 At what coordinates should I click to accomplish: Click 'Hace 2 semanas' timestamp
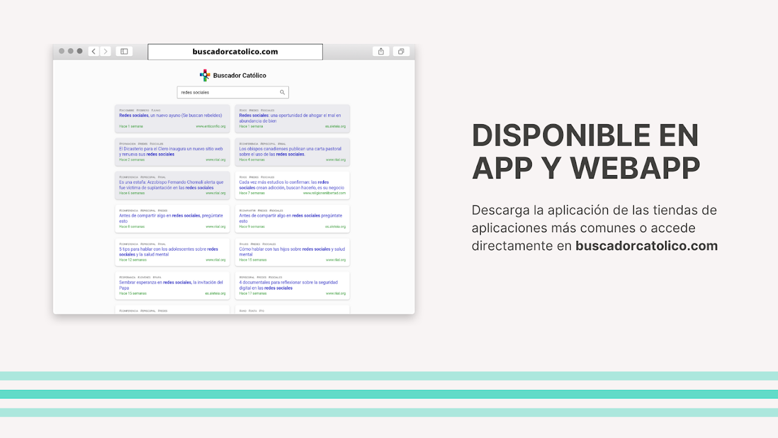(x=132, y=159)
